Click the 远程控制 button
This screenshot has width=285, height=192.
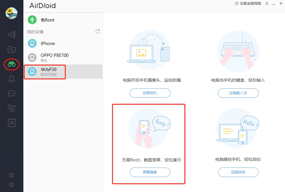tap(238, 172)
